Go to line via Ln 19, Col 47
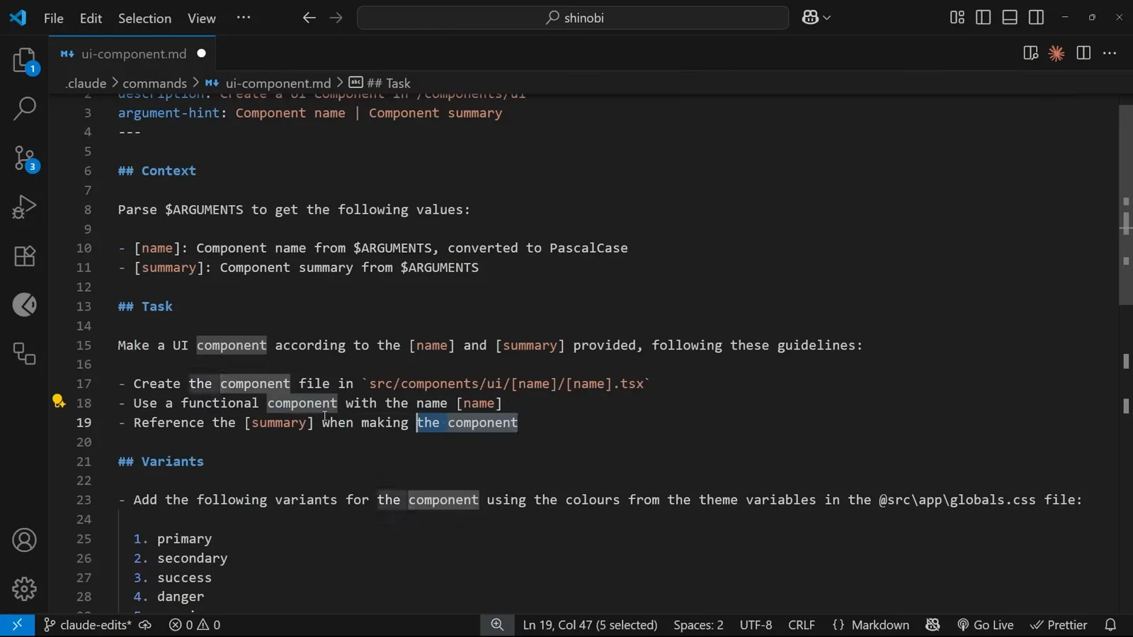 click(x=590, y=625)
